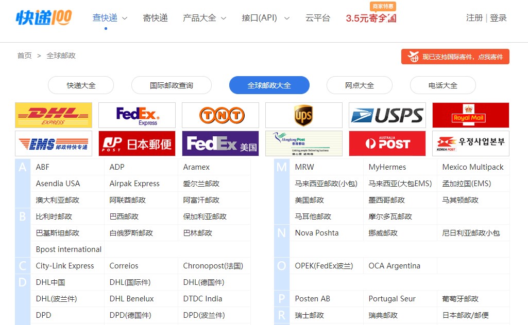Screen dimensions: 528x325
Task: Open the DTDC India entry
Action: 203,299
